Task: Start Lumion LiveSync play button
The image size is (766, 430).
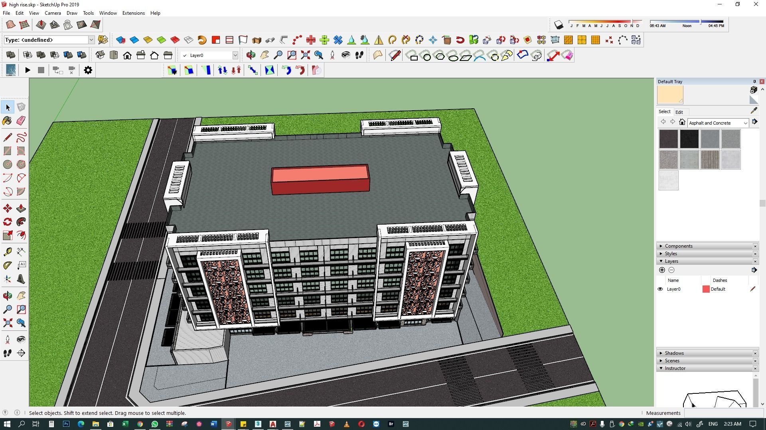Action: 28,70
